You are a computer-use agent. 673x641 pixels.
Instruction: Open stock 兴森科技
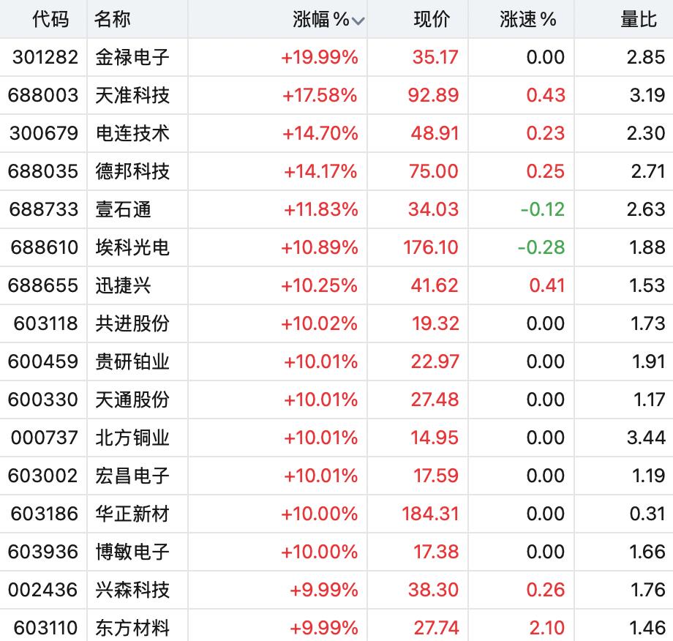132,590
